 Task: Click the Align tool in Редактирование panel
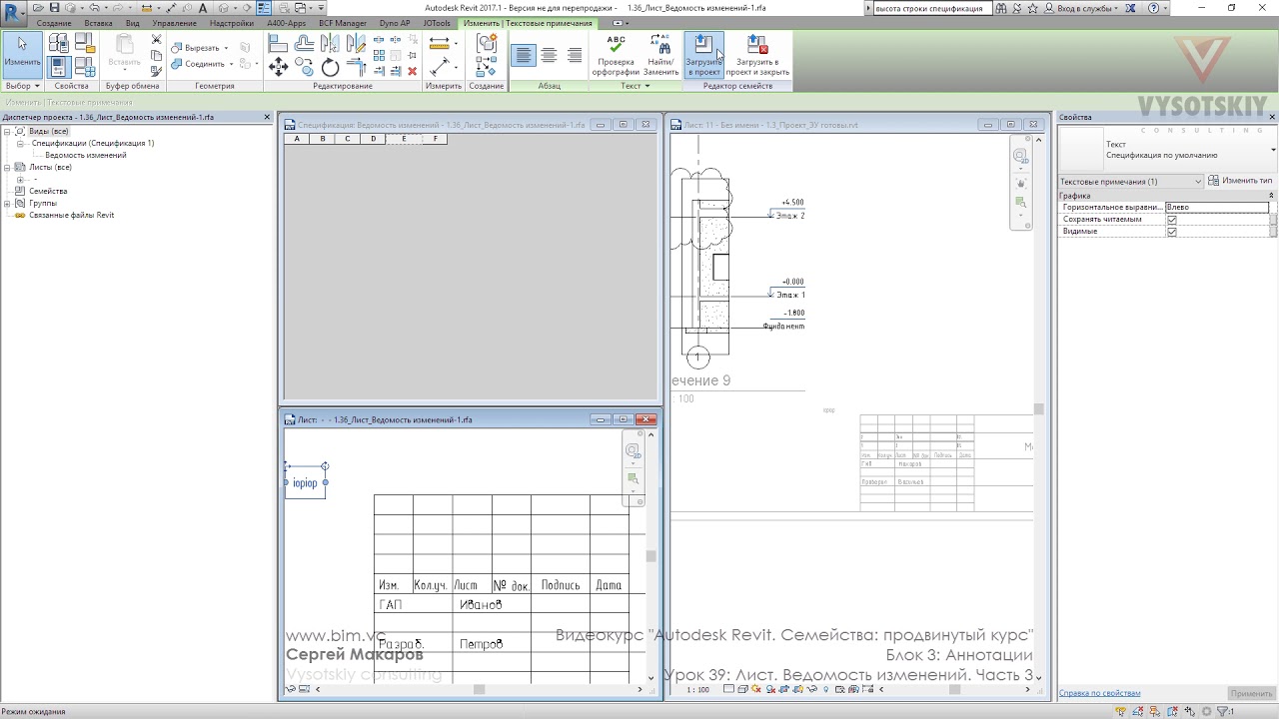[279, 44]
